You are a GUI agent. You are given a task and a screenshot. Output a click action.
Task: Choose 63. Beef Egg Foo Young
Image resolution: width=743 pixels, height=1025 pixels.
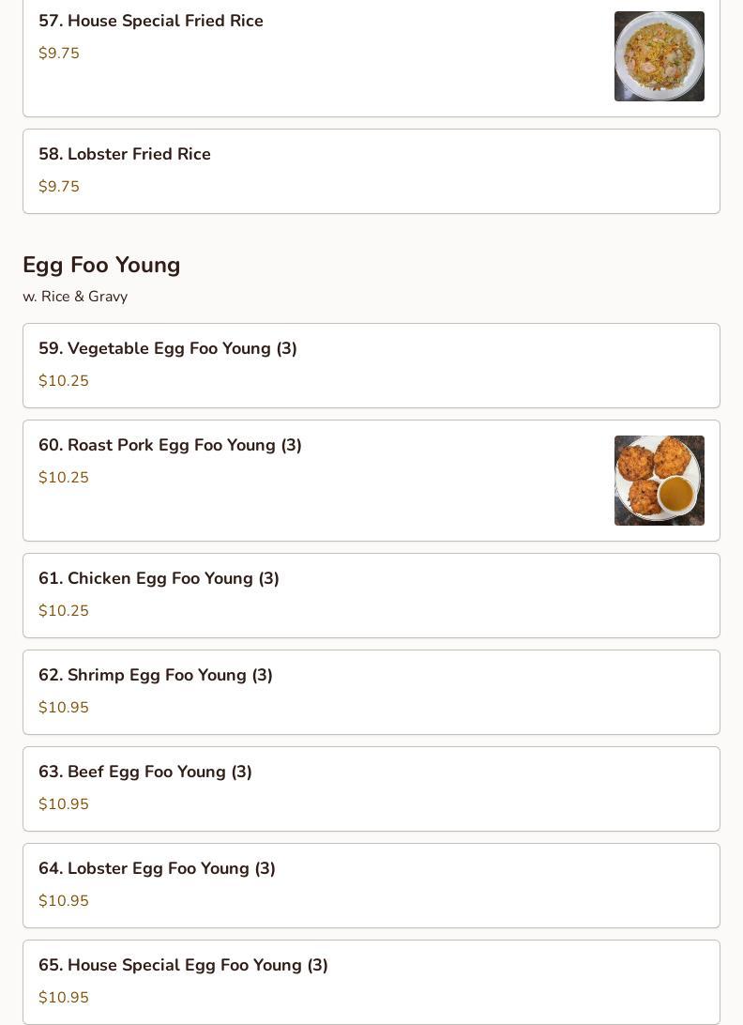[145, 772]
